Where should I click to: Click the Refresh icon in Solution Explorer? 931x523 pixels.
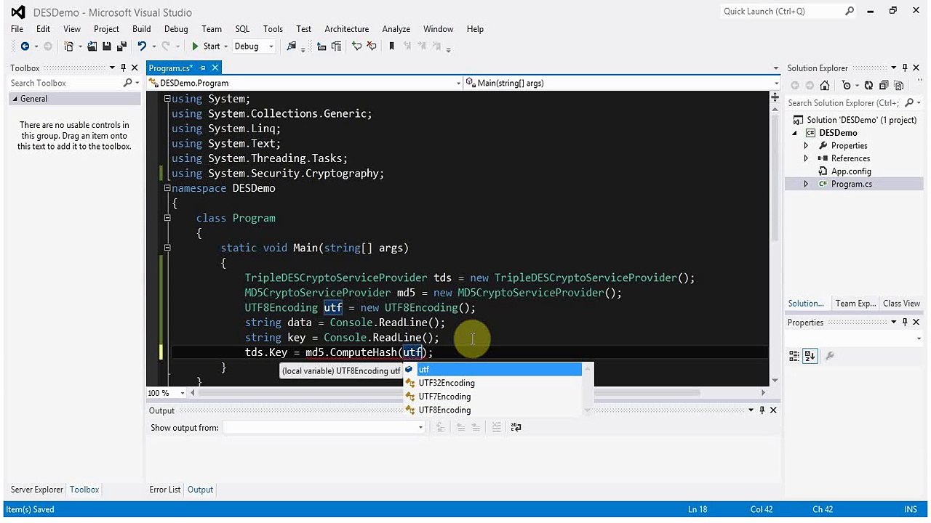(x=869, y=86)
